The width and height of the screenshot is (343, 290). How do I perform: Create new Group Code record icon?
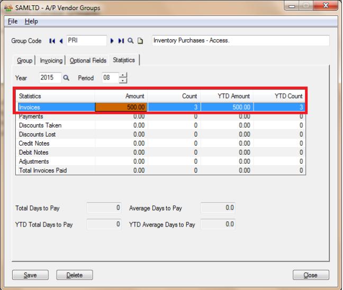point(140,41)
